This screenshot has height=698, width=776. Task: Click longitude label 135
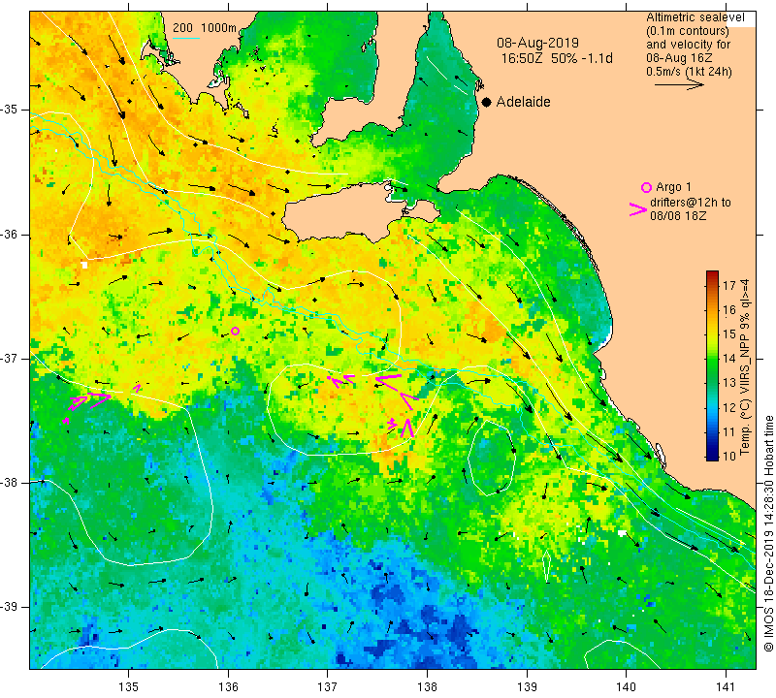(x=129, y=686)
